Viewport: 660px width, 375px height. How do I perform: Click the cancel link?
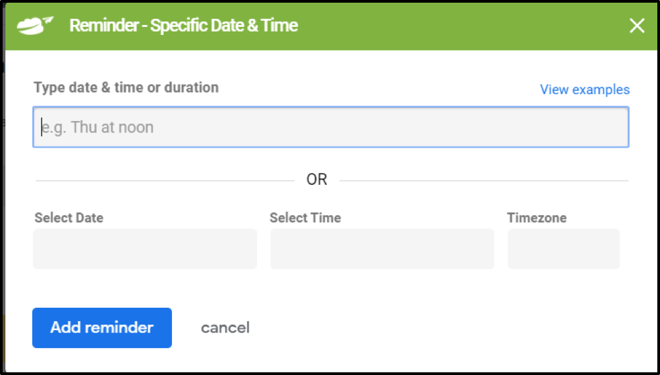tap(225, 328)
